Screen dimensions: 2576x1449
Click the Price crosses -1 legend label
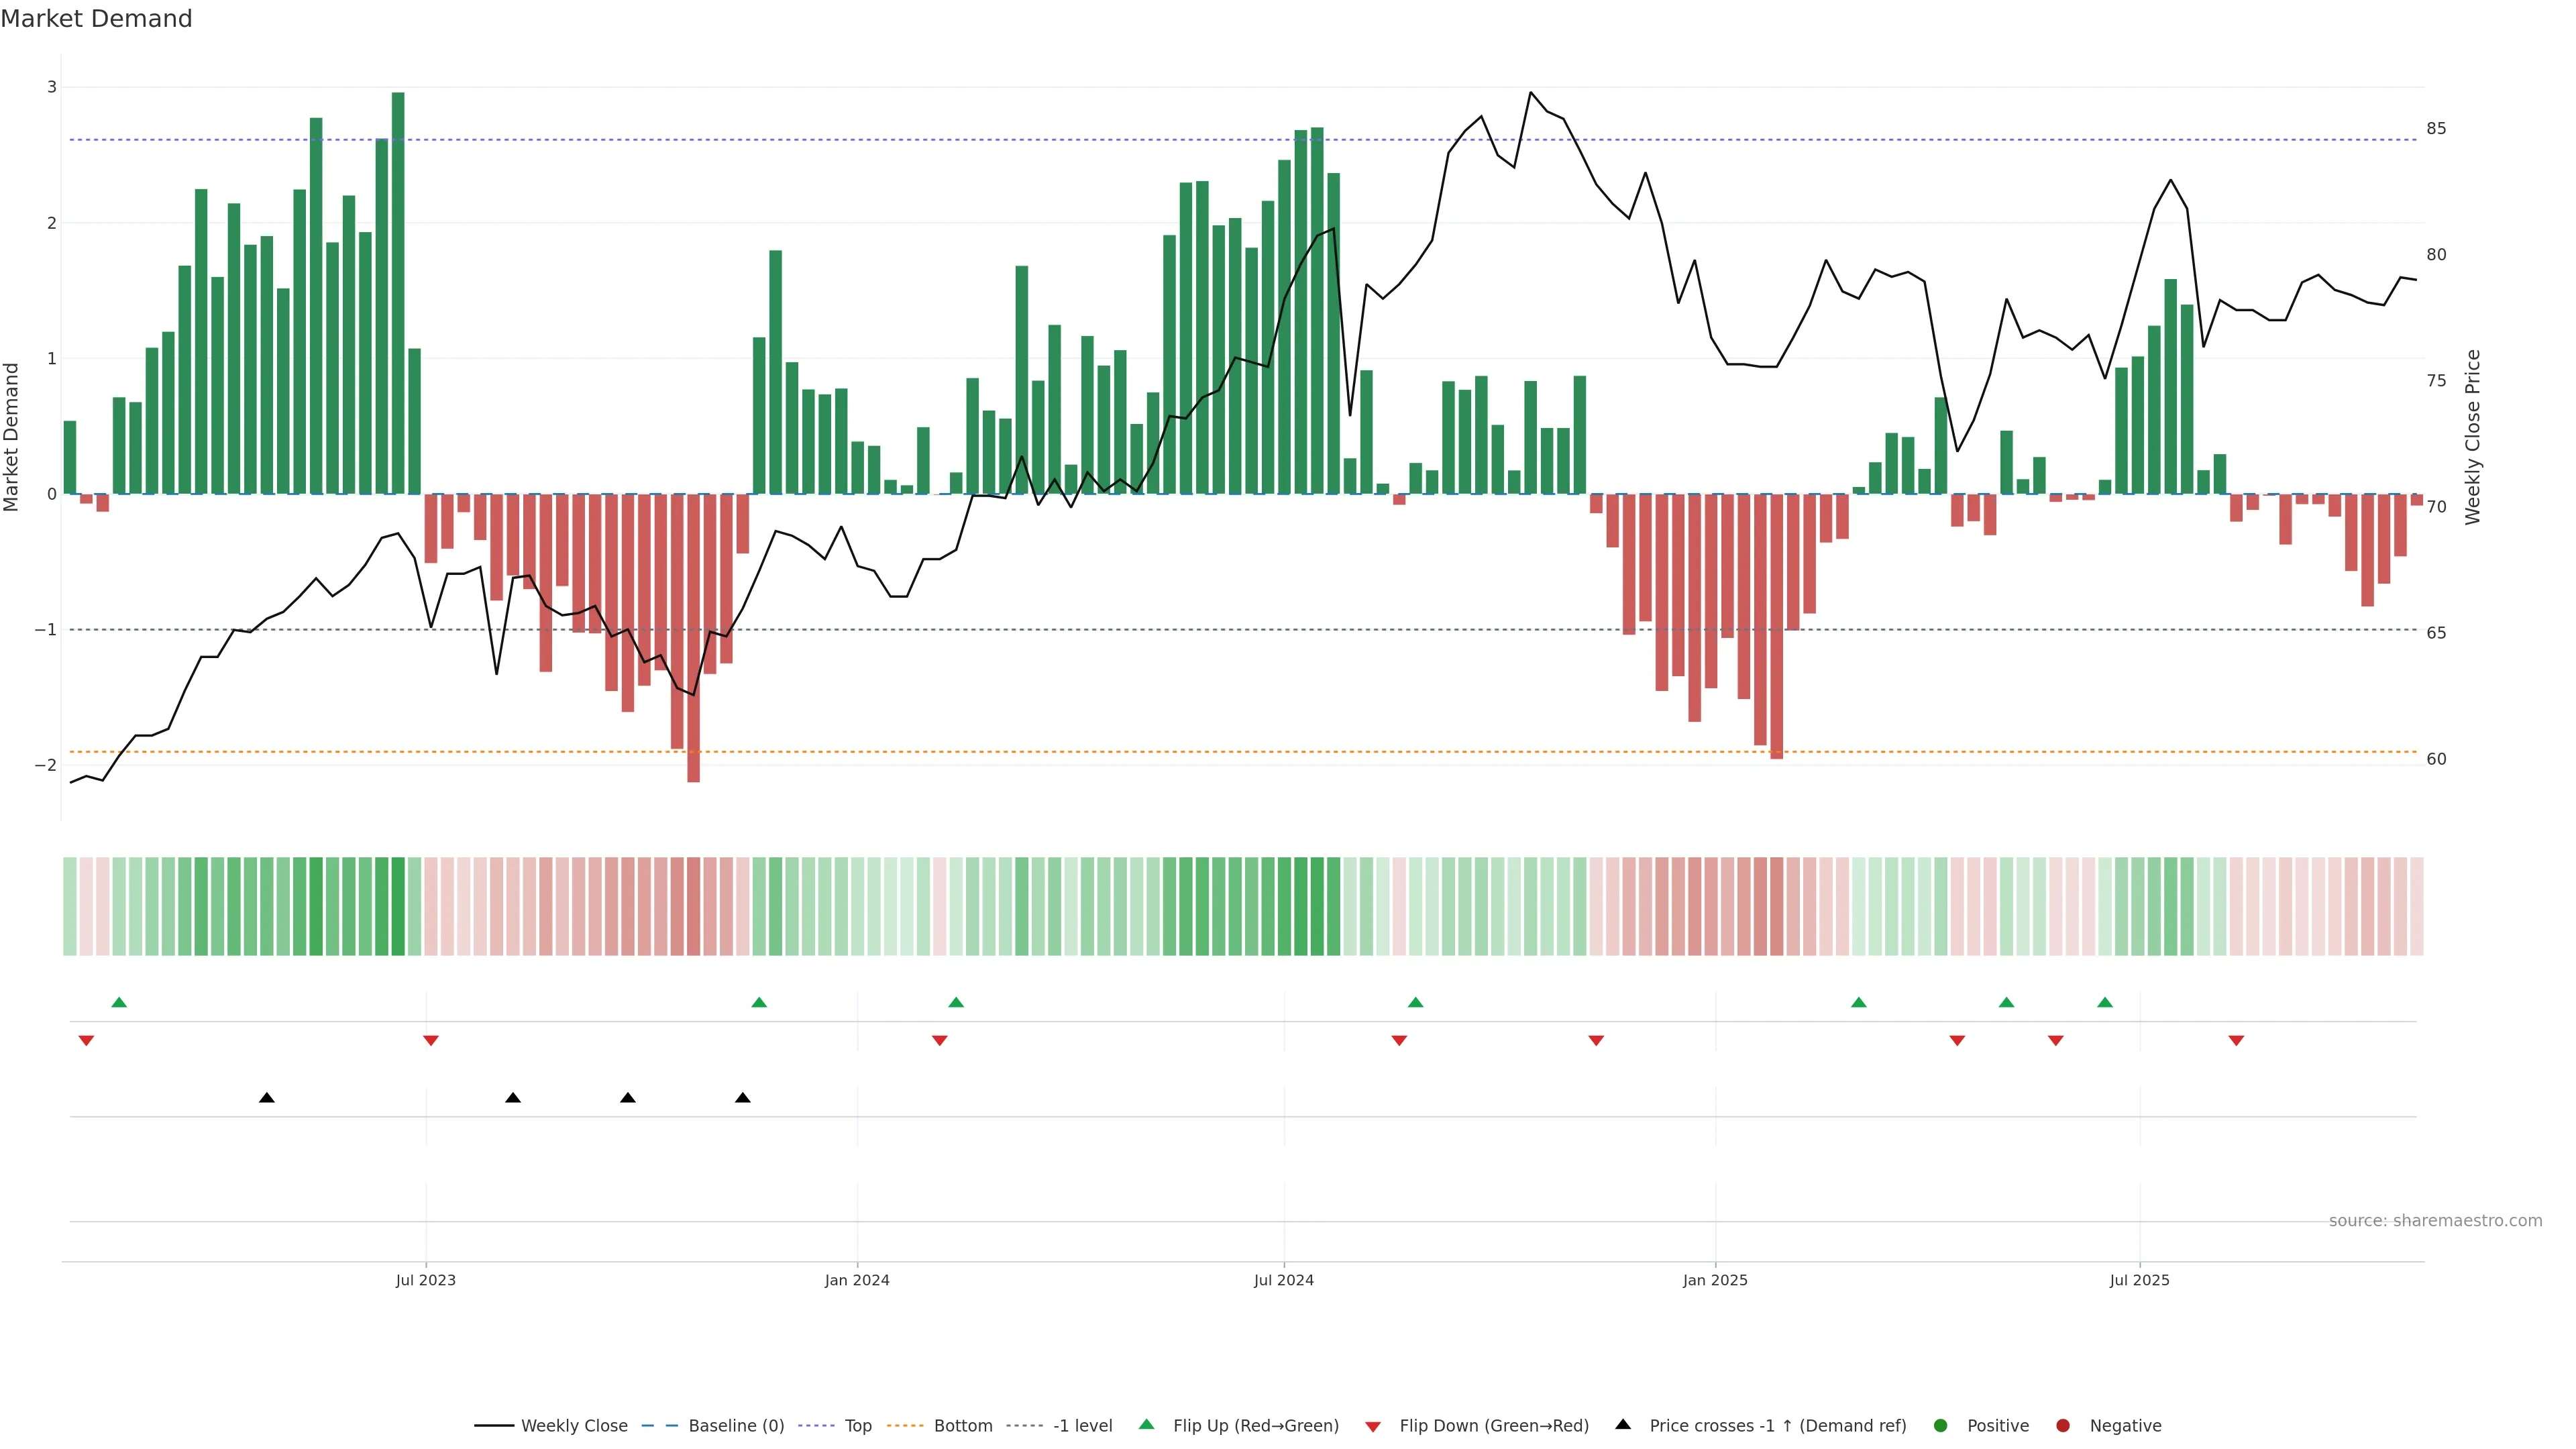1777,1426
